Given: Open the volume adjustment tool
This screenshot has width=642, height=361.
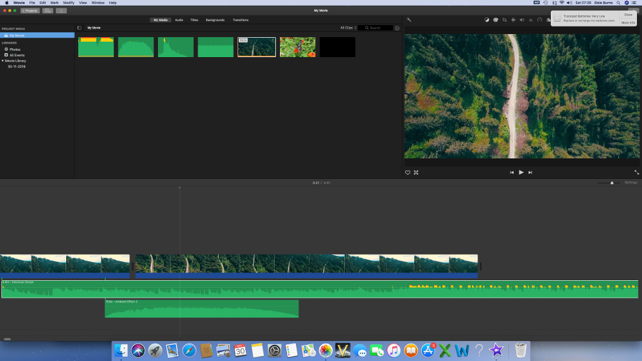Looking at the screenshot, I should [521, 20].
